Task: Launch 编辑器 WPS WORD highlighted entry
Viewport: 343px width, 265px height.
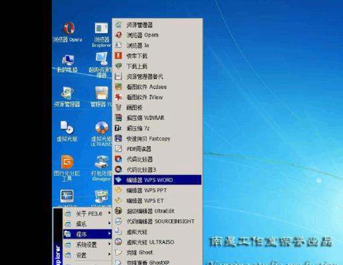Action: coord(158,180)
